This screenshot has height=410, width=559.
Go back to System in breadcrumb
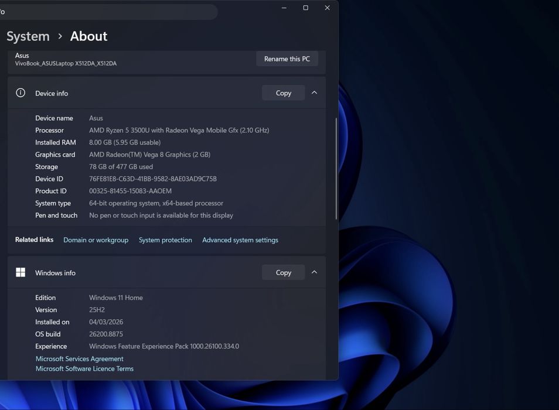click(28, 36)
